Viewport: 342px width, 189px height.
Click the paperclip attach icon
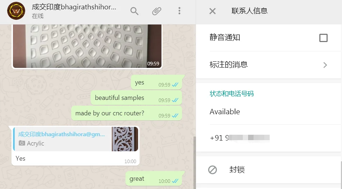point(156,11)
